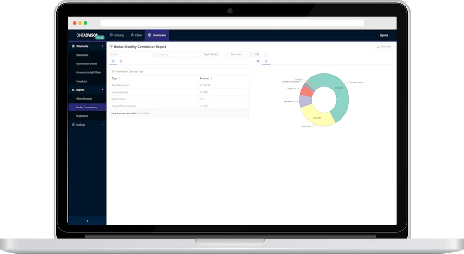Select Broker Commission in sidebar

point(87,107)
